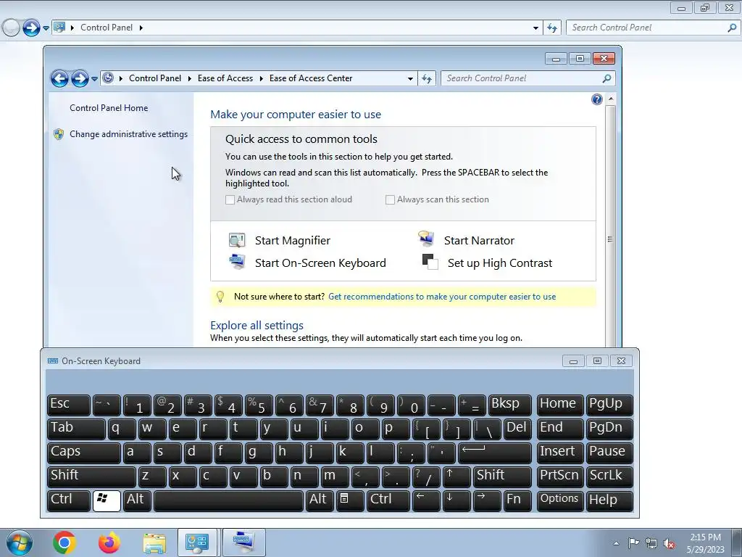This screenshot has height=557, width=742.
Task: Select Control Panel breadcrumb in Ease window
Action: (155, 78)
